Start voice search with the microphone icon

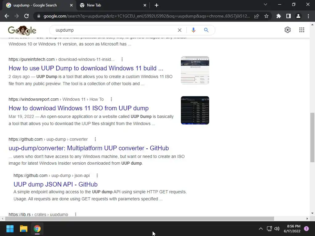193,30
